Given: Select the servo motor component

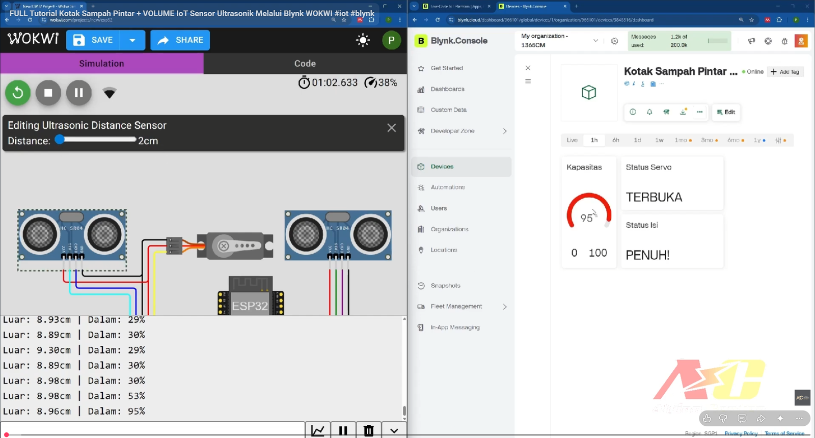Looking at the screenshot, I should tap(235, 246).
